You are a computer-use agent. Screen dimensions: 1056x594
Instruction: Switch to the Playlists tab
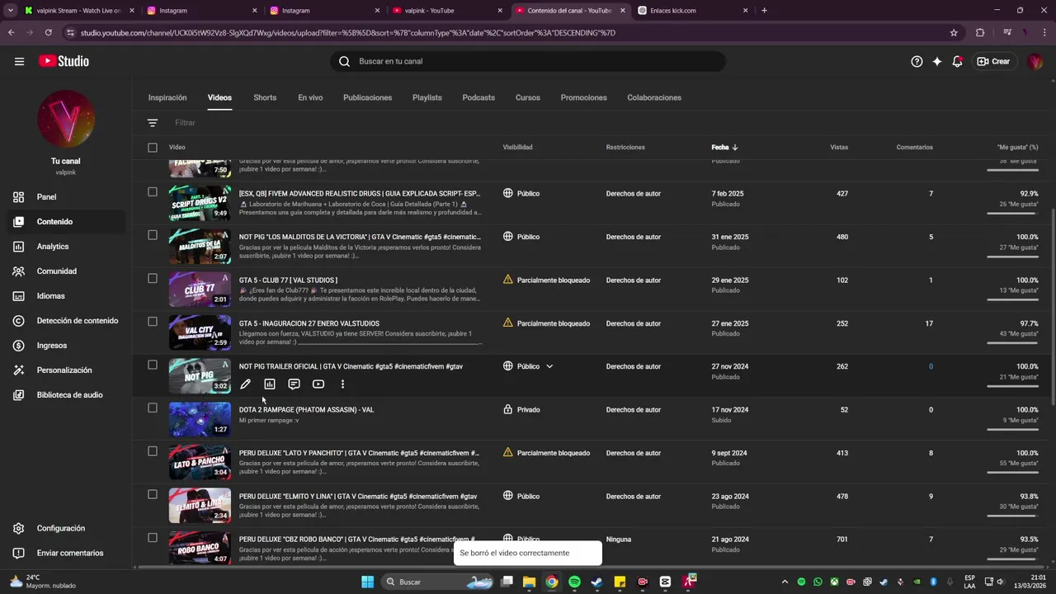pyautogui.click(x=427, y=97)
